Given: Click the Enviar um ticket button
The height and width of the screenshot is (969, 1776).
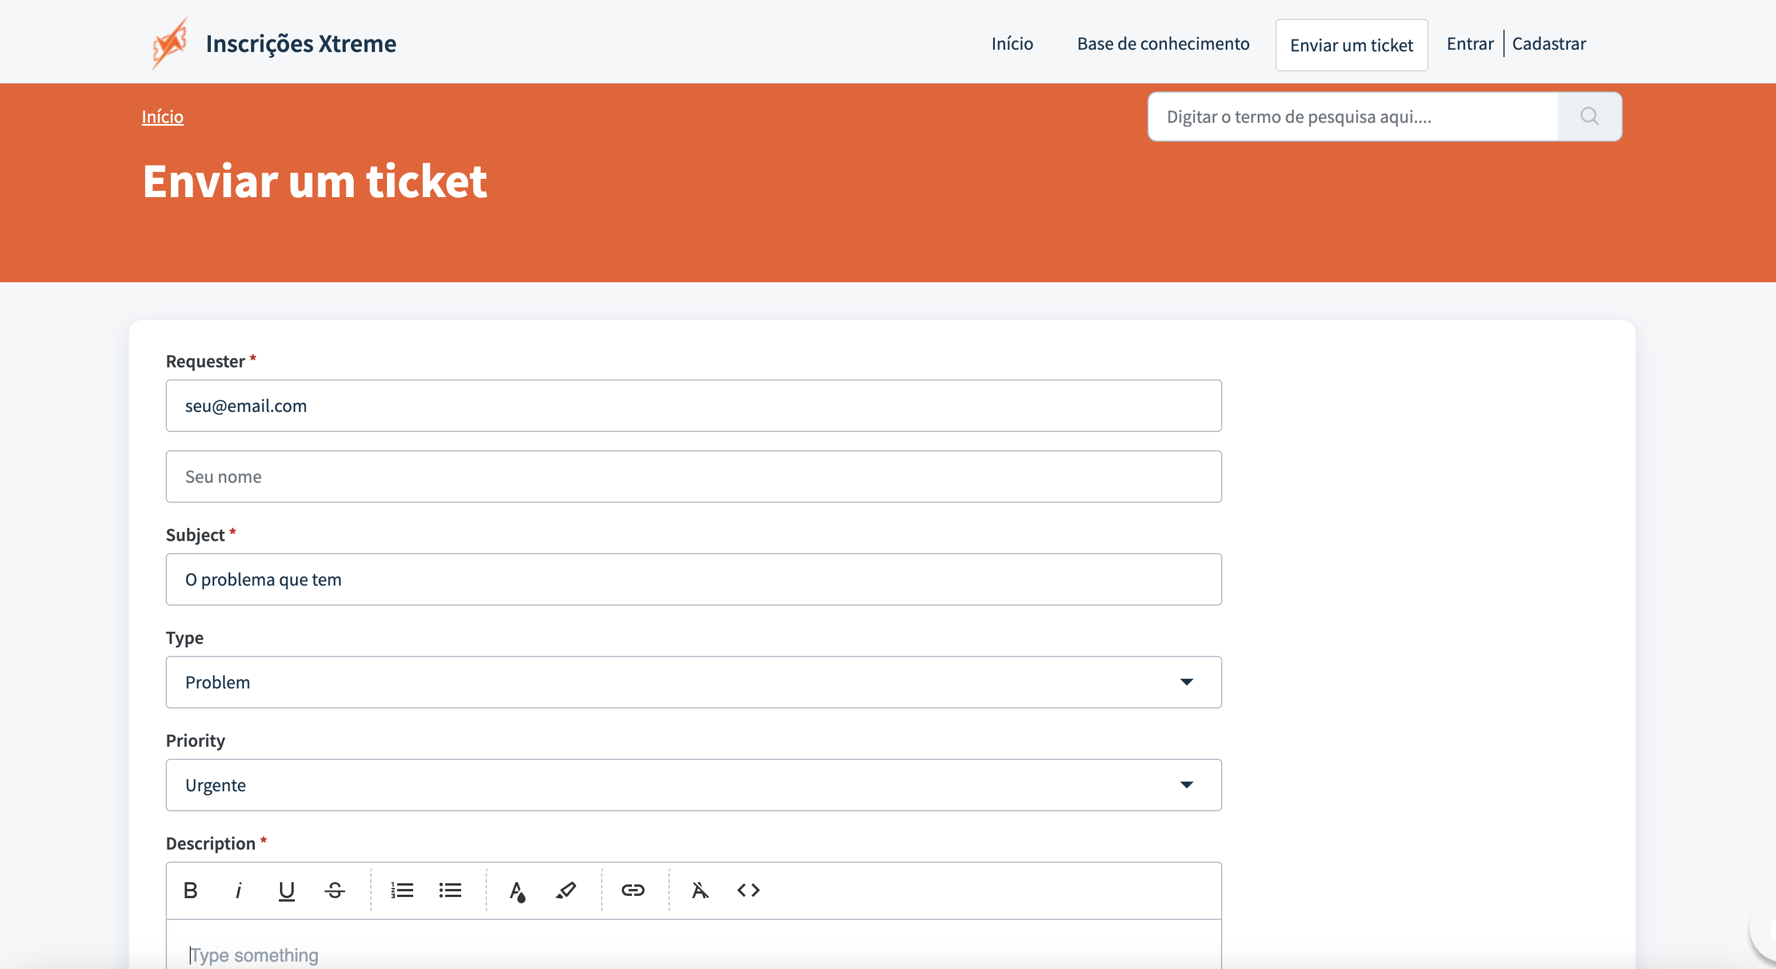Looking at the screenshot, I should click(x=1351, y=46).
